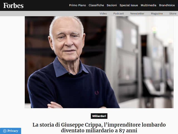Viewport: 178px width, 134px height.
Task: Open the Privacy settings button
Action: (11, 131)
